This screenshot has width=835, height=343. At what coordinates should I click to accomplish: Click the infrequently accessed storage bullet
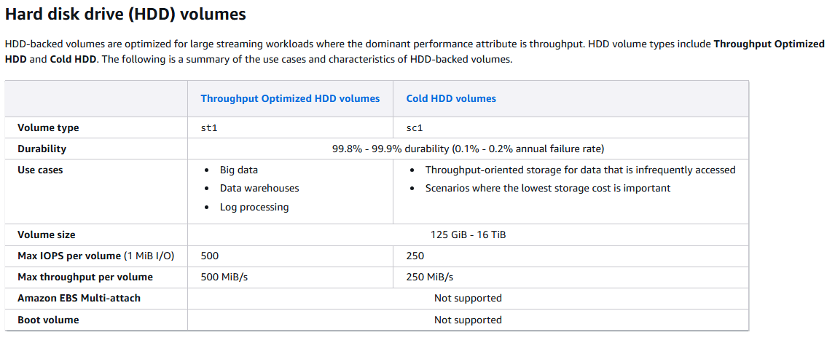pyautogui.click(x=580, y=170)
